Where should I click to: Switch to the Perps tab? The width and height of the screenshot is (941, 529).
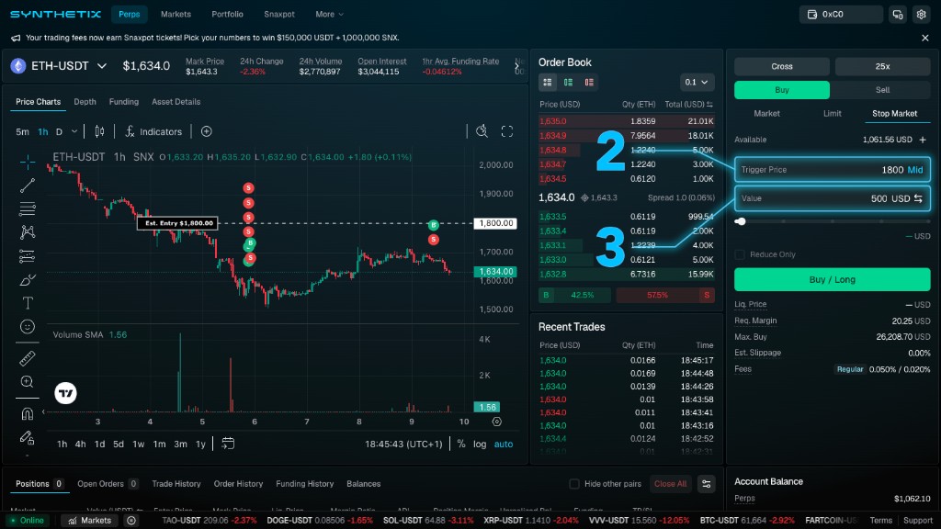point(129,15)
